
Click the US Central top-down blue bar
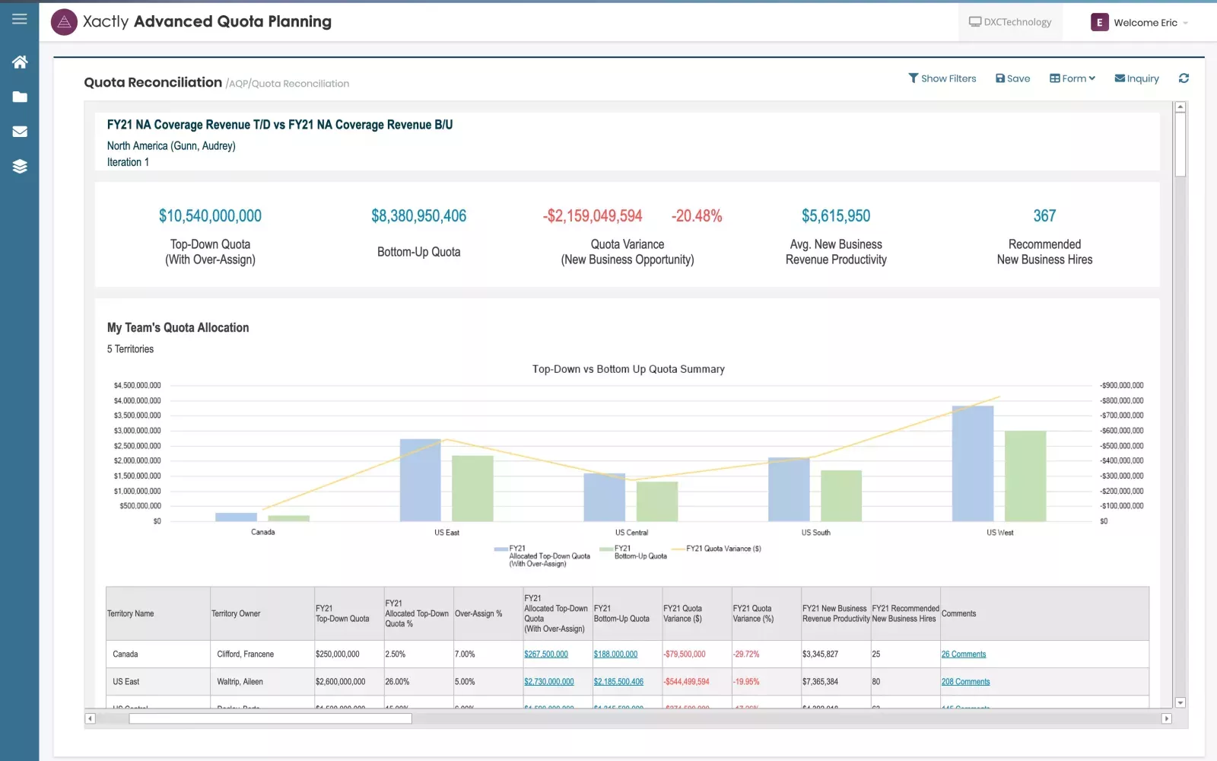point(605,497)
